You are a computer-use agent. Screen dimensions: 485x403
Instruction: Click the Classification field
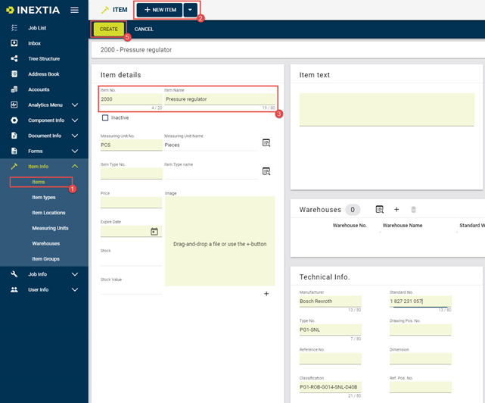(330, 387)
